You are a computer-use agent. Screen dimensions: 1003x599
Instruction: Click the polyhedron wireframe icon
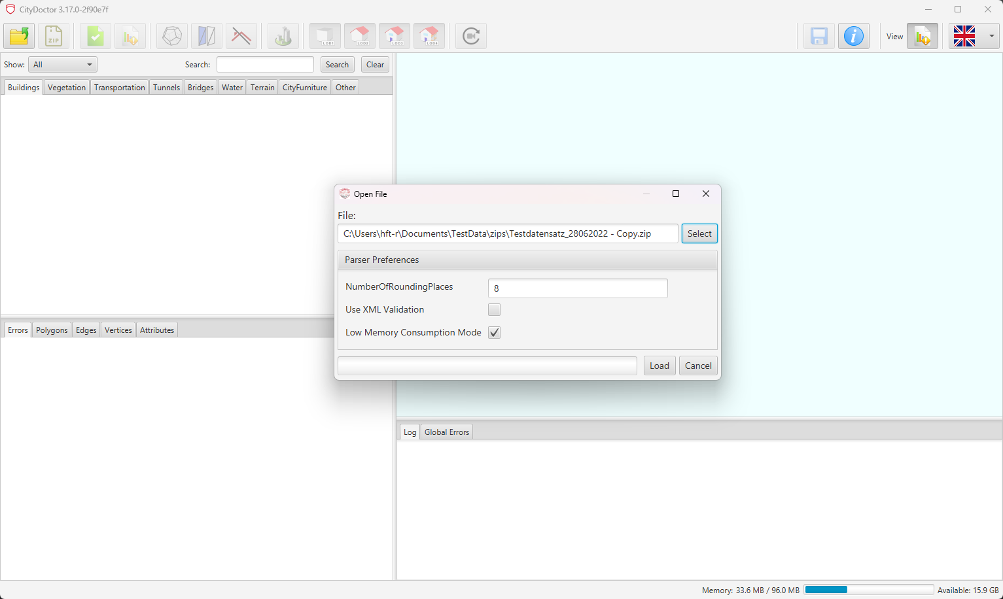point(172,36)
